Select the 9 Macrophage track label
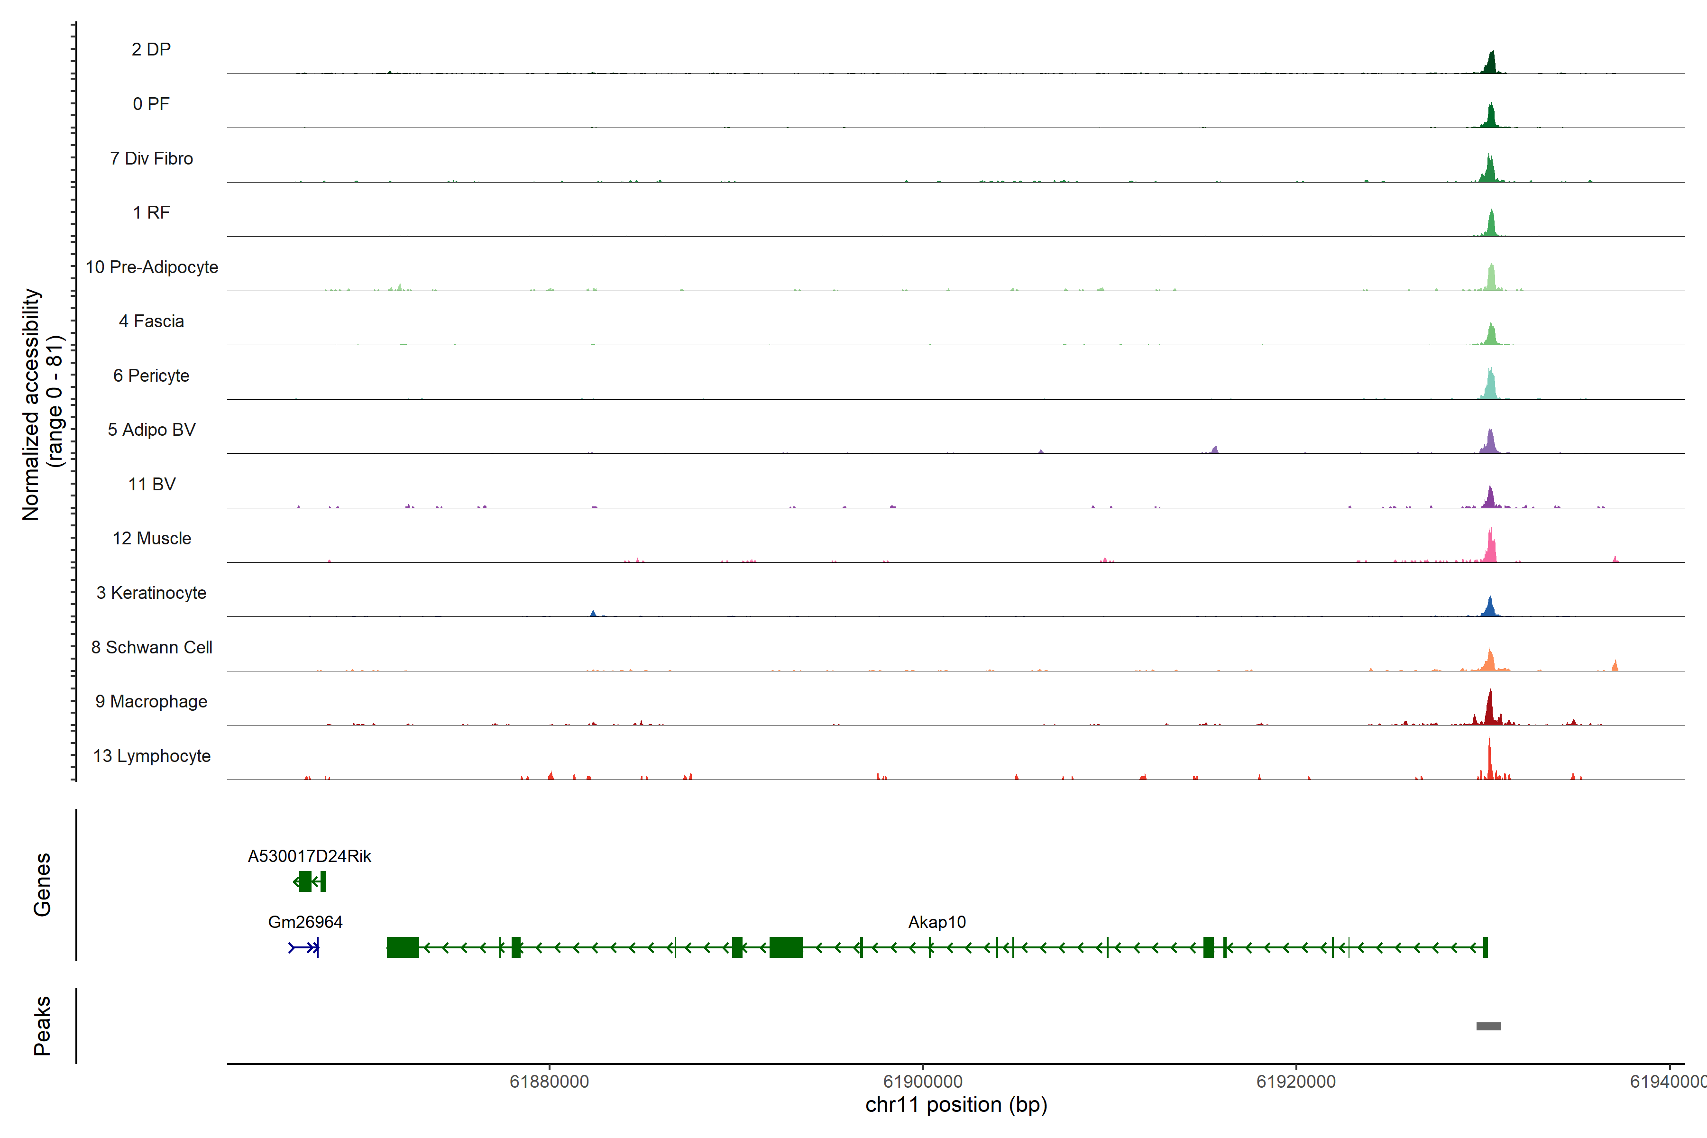This screenshot has height=1138, width=1707. click(152, 702)
